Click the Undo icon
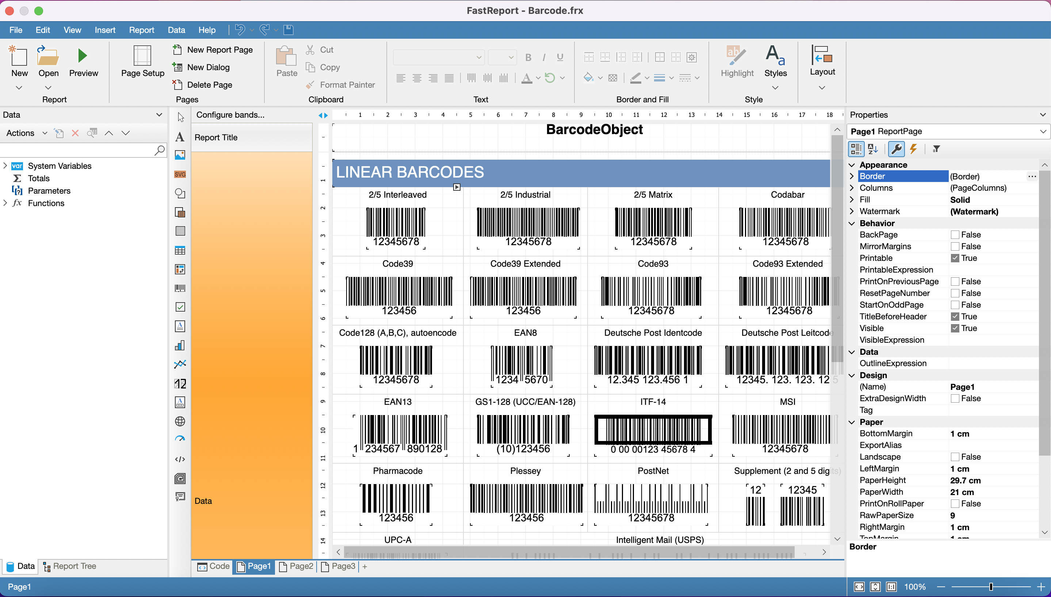This screenshot has width=1051, height=597. 240,30
